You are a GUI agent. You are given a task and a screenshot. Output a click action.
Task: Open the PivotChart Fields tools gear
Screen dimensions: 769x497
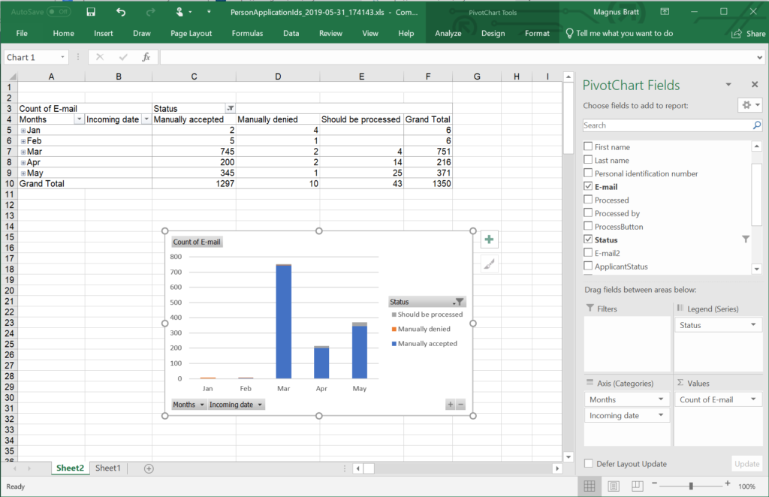[750, 105]
